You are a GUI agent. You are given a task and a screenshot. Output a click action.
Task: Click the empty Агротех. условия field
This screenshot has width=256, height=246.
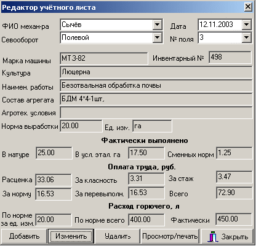[156, 113]
